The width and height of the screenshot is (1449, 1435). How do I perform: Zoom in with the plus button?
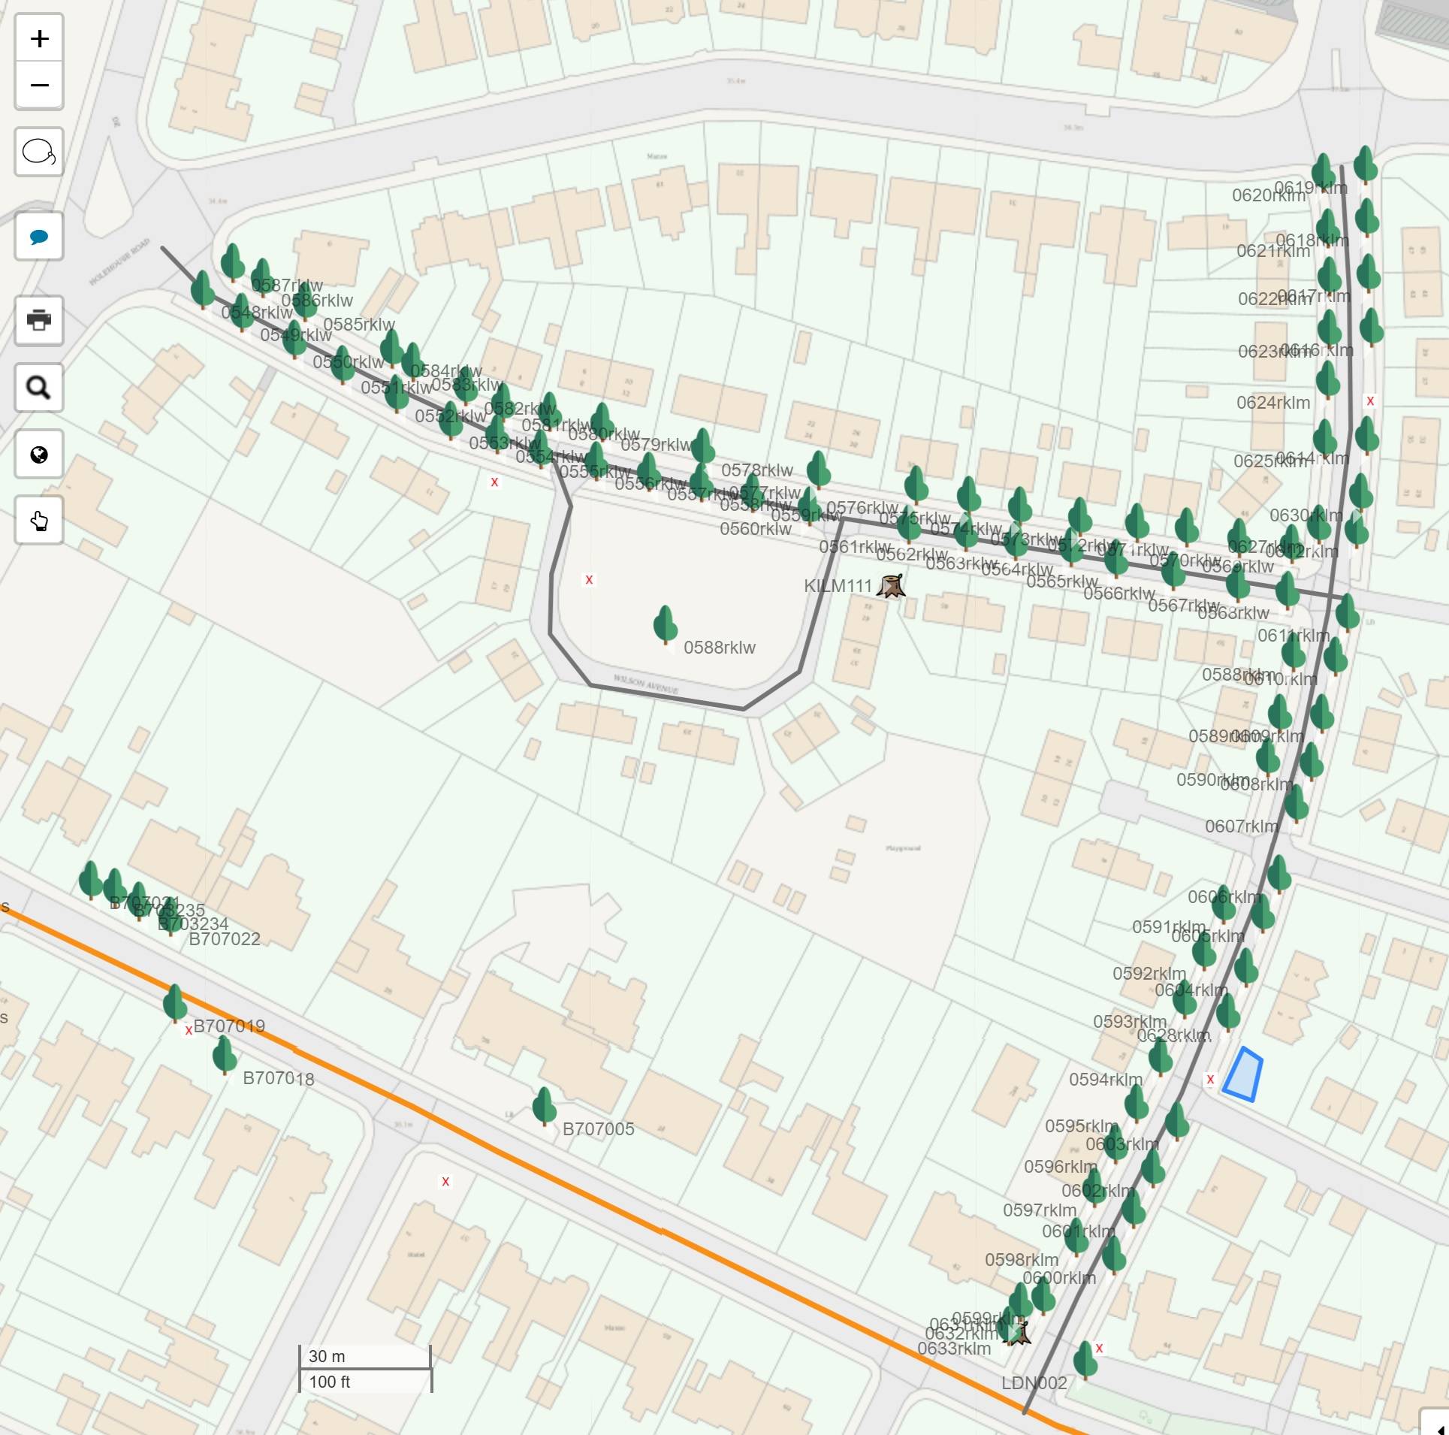point(39,38)
